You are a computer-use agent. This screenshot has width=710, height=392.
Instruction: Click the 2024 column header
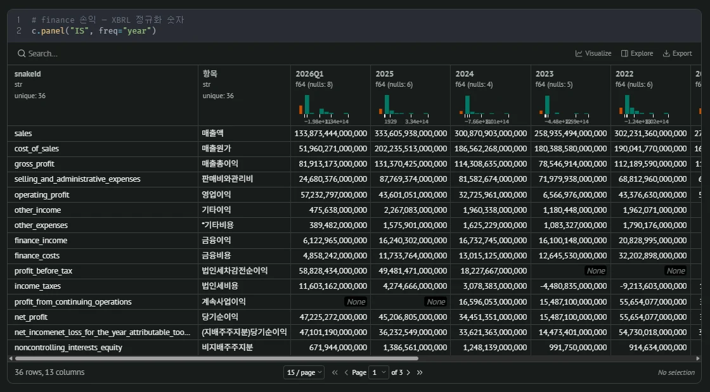(x=465, y=73)
